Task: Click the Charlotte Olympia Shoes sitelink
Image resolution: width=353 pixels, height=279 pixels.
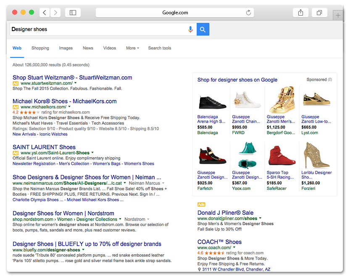Action: click(x=38, y=200)
